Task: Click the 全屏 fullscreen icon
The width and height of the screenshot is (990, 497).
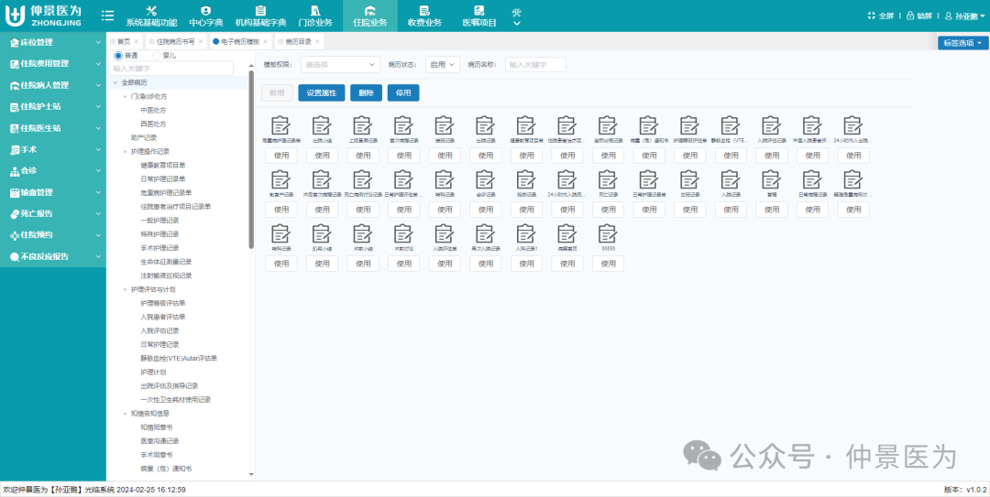Action: pyautogui.click(x=872, y=16)
